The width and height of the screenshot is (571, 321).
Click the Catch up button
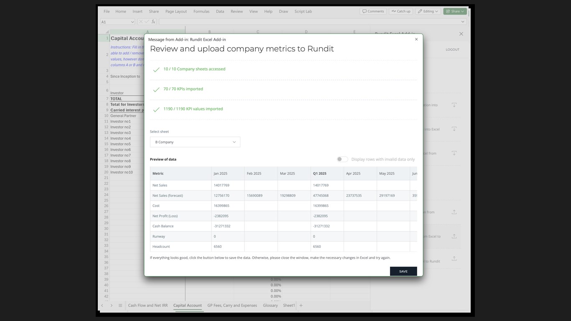(401, 11)
